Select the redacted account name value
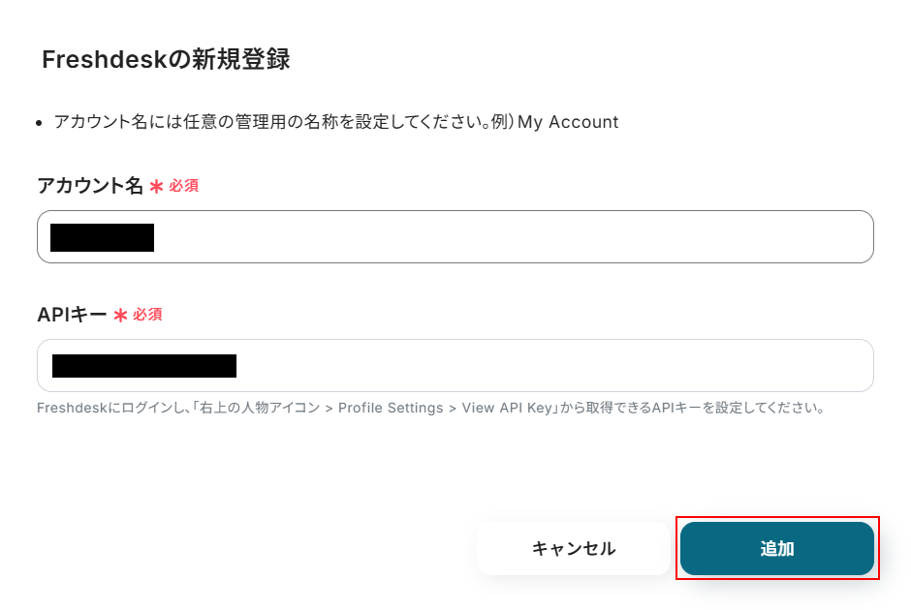Image resolution: width=911 pixels, height=610 pixels. tap(103, 237)
